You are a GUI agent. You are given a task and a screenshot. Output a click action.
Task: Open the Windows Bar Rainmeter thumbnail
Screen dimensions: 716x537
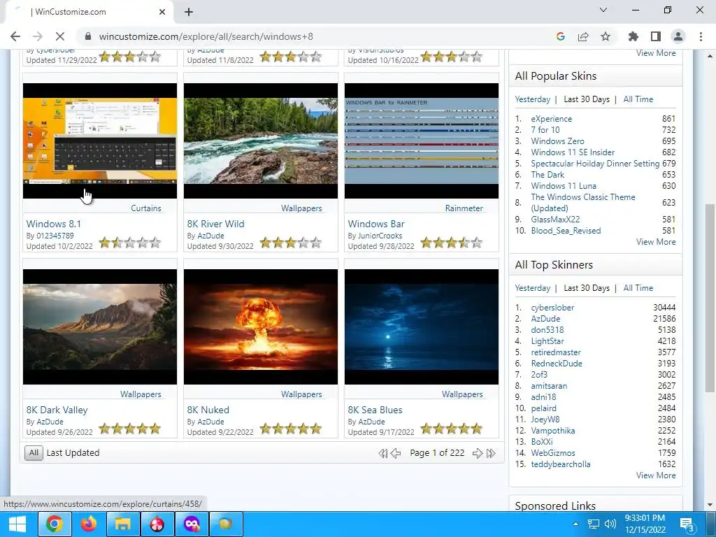point(422,141)
